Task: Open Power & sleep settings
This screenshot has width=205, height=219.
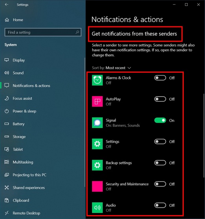Action: (24, 111)
